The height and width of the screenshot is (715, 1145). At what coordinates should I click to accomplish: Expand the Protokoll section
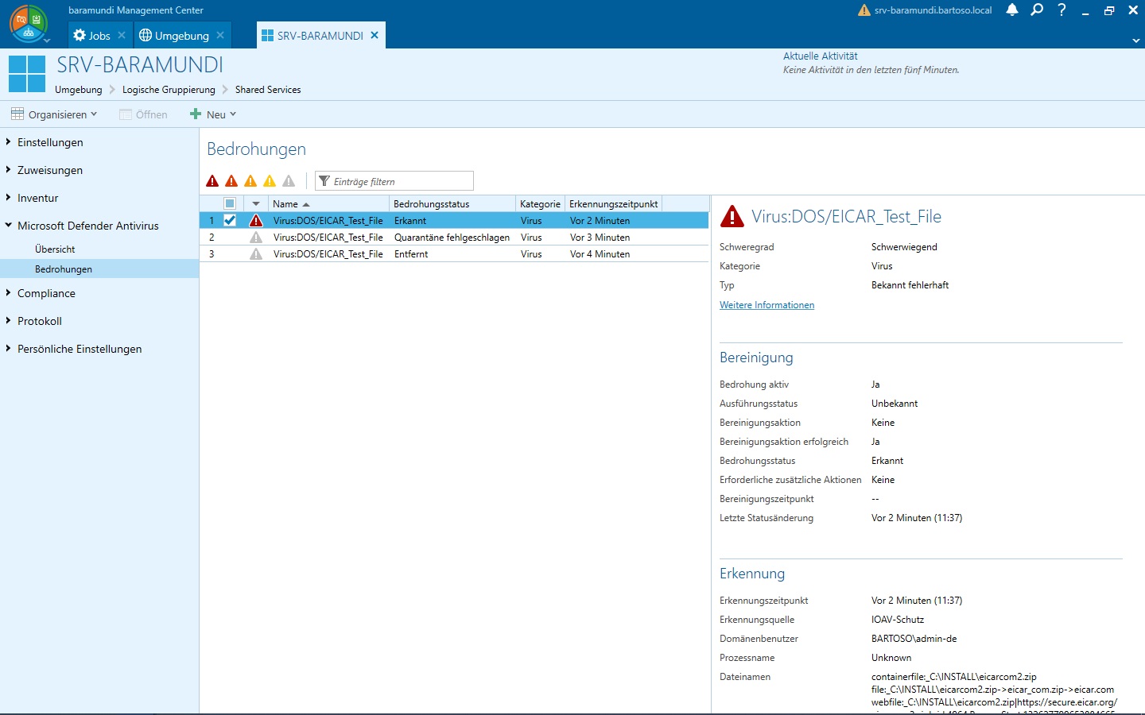(x=8, y=321)
